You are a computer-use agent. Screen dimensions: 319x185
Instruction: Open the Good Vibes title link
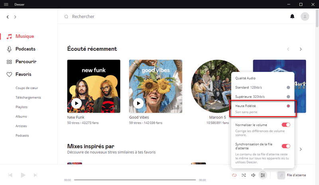pyautogui.click(x=139, y=117)
